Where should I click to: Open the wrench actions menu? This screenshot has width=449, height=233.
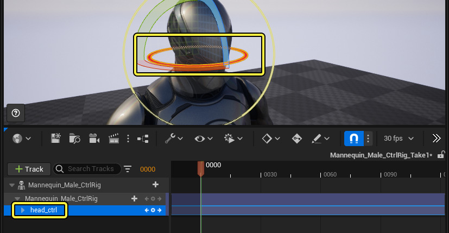click(x=170, y=138)
